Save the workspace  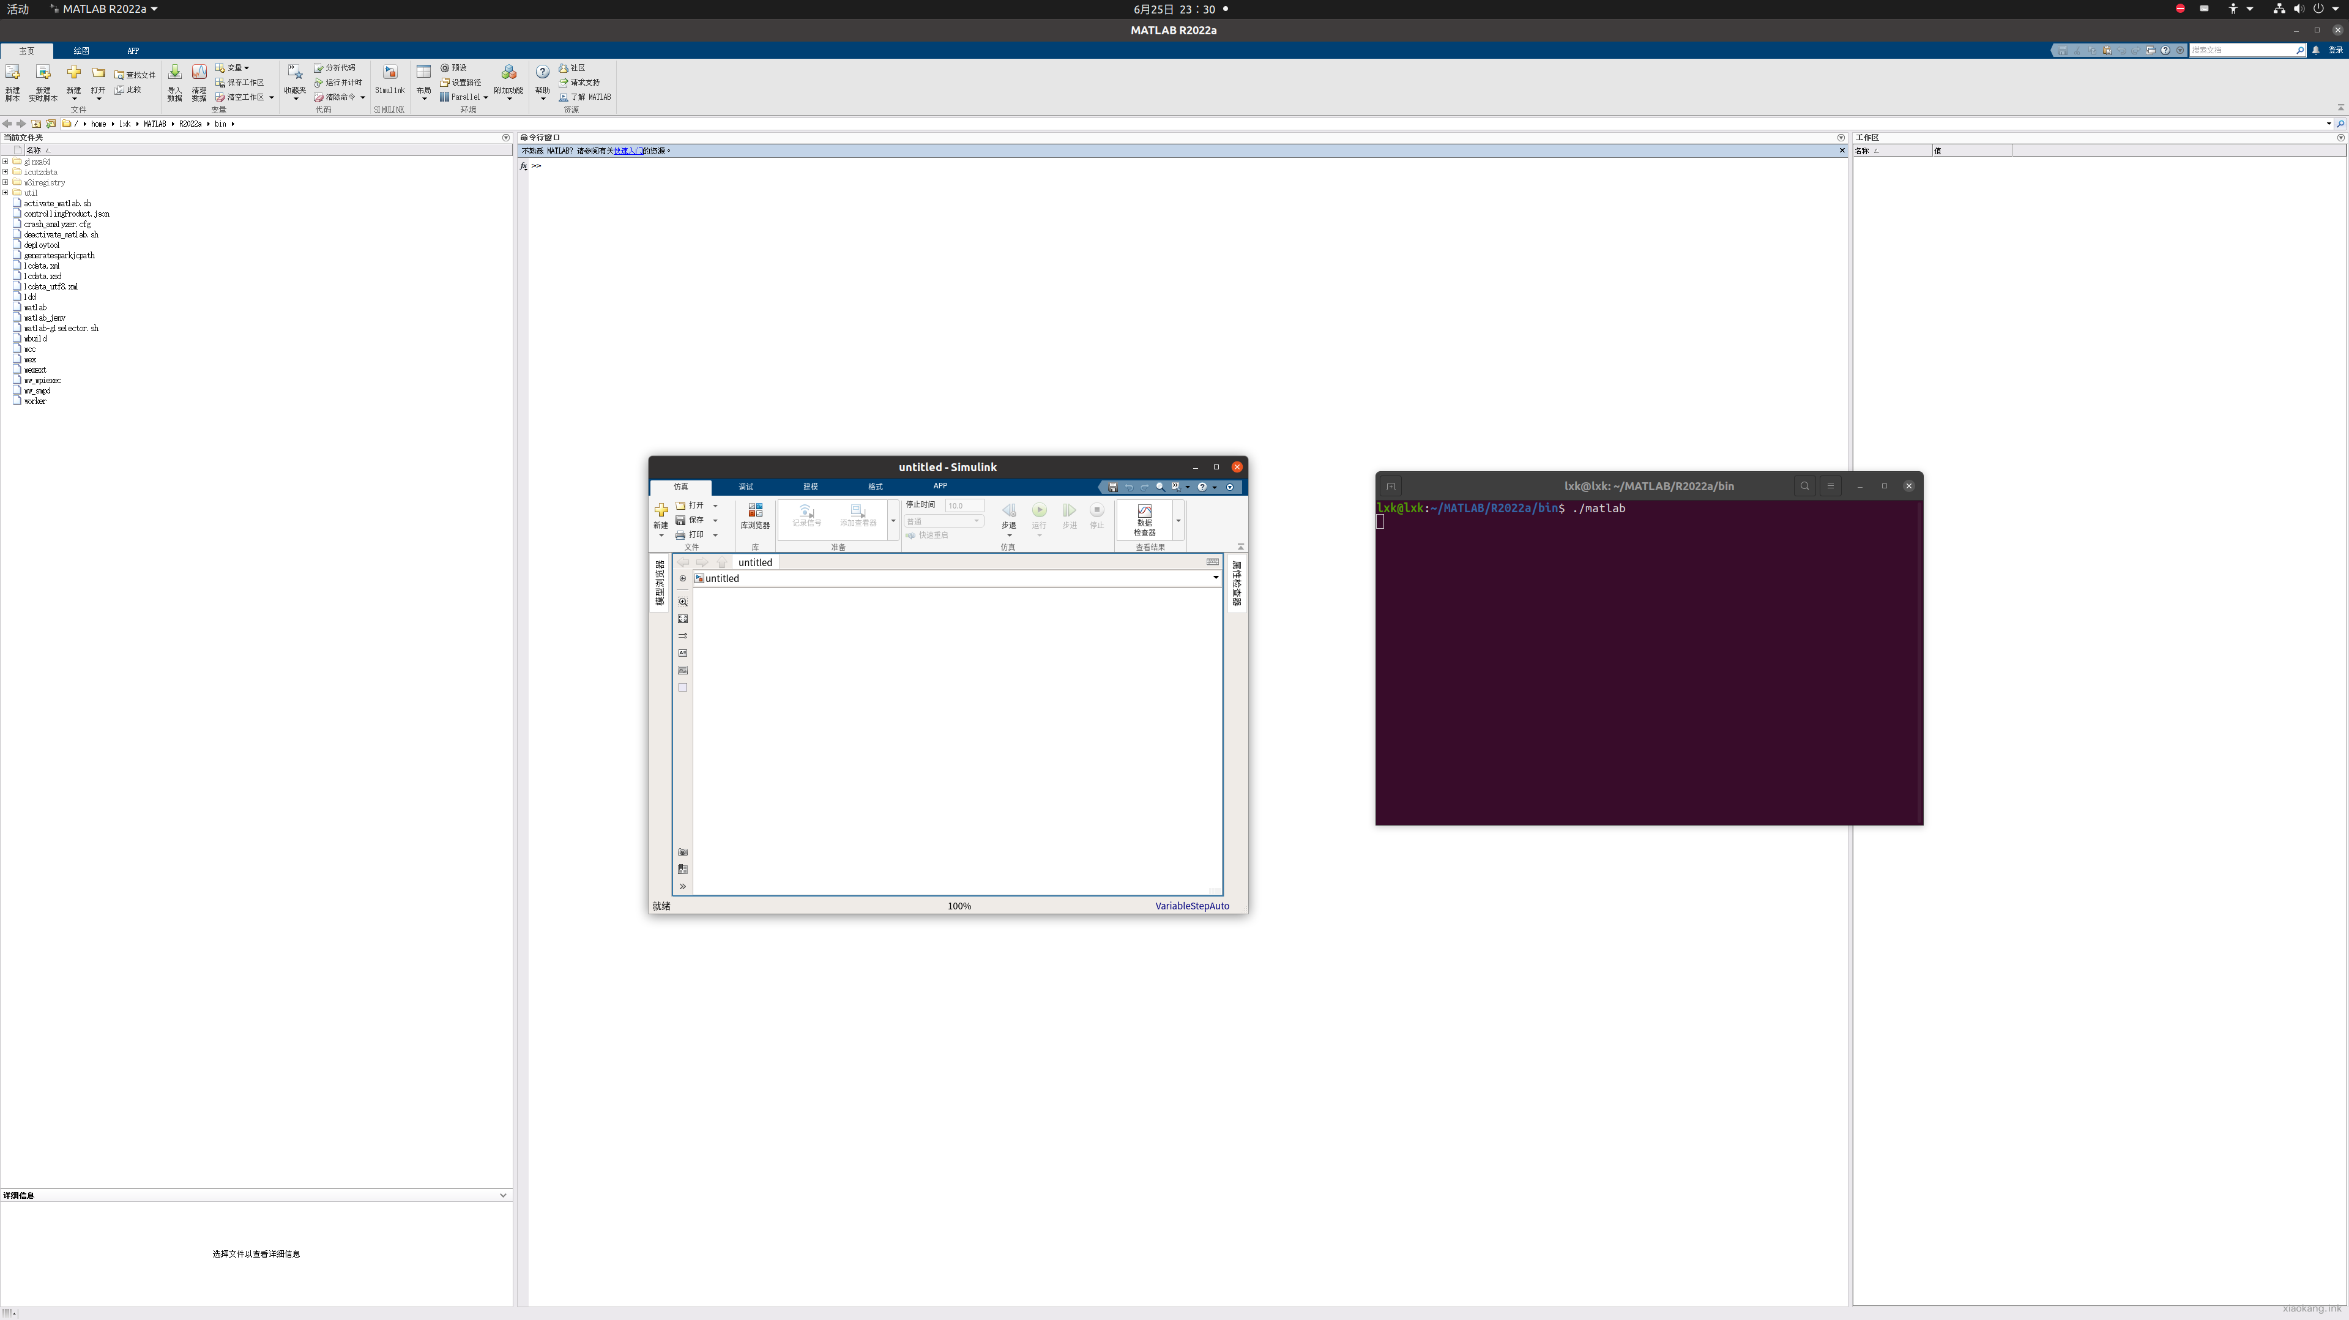240,82
